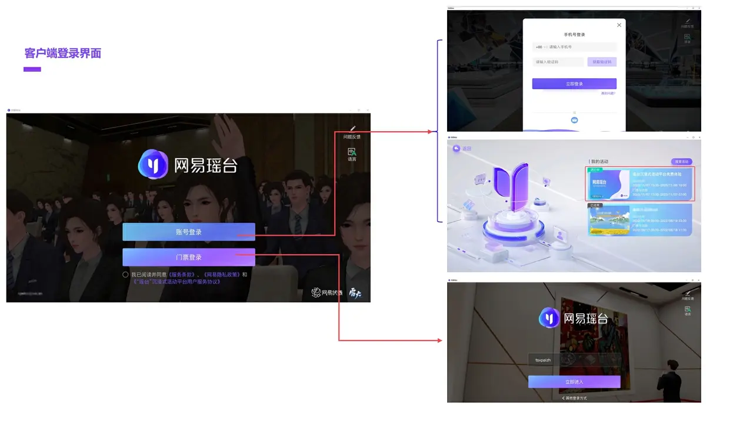Open the 《网易隐私政策》 link
The width and height of the screenshot is (753, 423).
point(222,274)
